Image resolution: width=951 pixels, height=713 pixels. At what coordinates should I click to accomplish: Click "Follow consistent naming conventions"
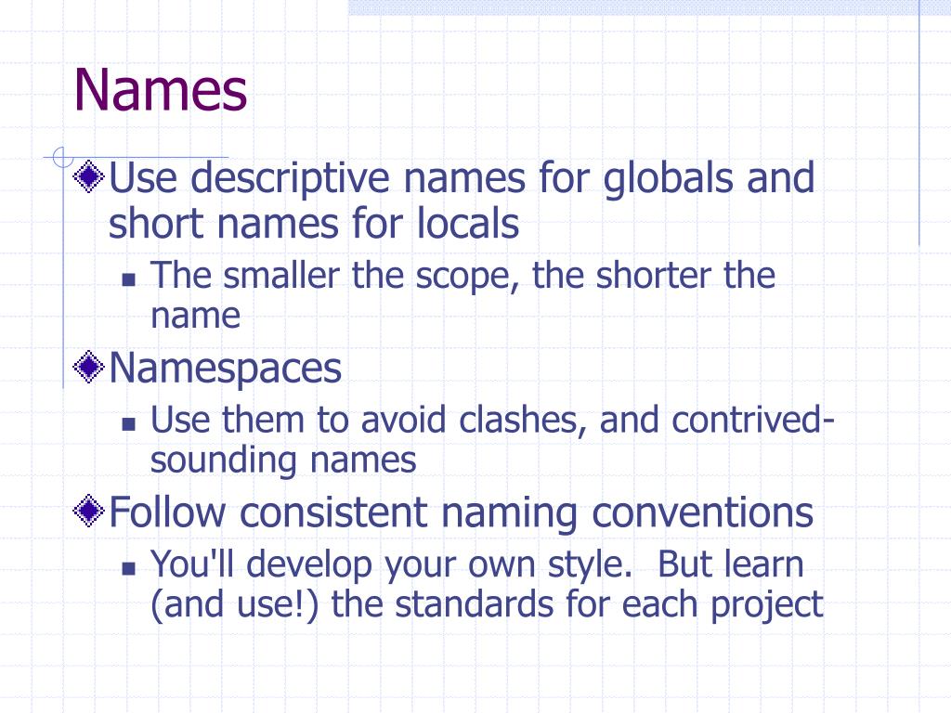(461, 512)
